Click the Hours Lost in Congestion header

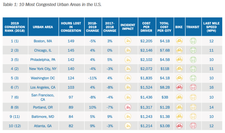click(x=71, y=27)
